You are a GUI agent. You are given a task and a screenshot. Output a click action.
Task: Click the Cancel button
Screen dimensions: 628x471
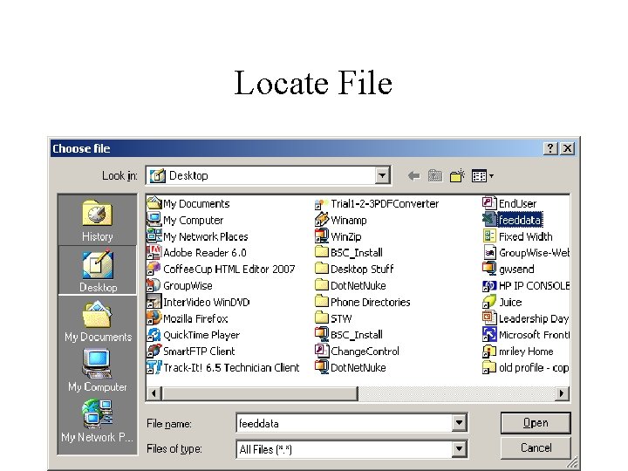[x=536, y=447]
